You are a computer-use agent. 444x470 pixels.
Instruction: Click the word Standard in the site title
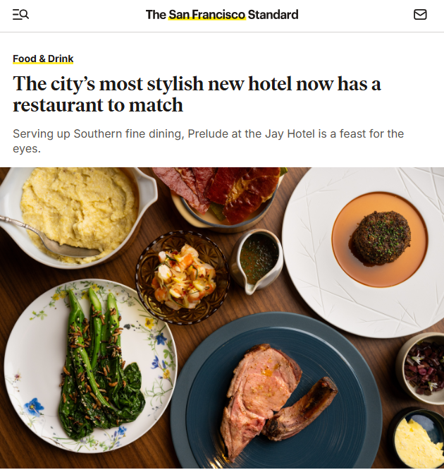click(273, 15)
